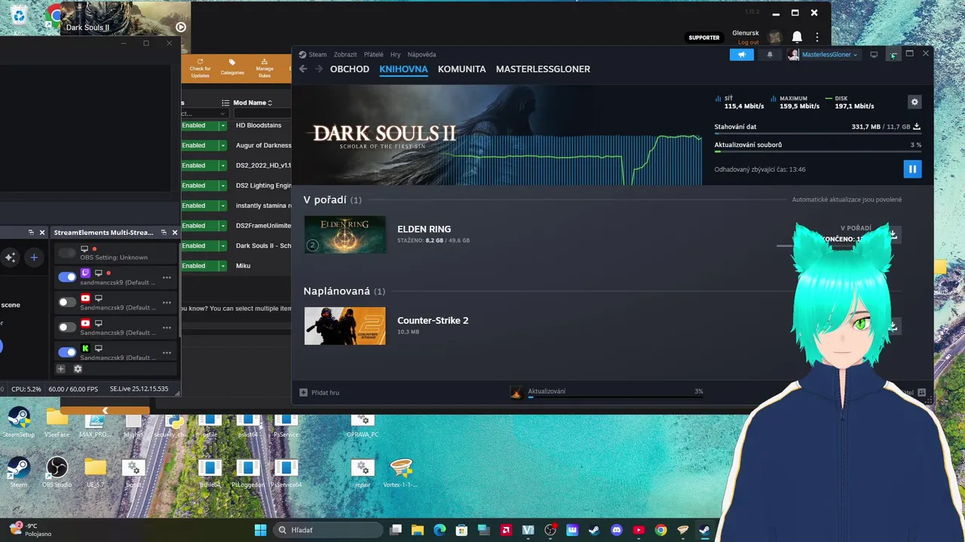Screen dimensions: 965x542
Task: Toggle the Twitch sandmanczsk9 stream switch
Action: coord(67,277)
